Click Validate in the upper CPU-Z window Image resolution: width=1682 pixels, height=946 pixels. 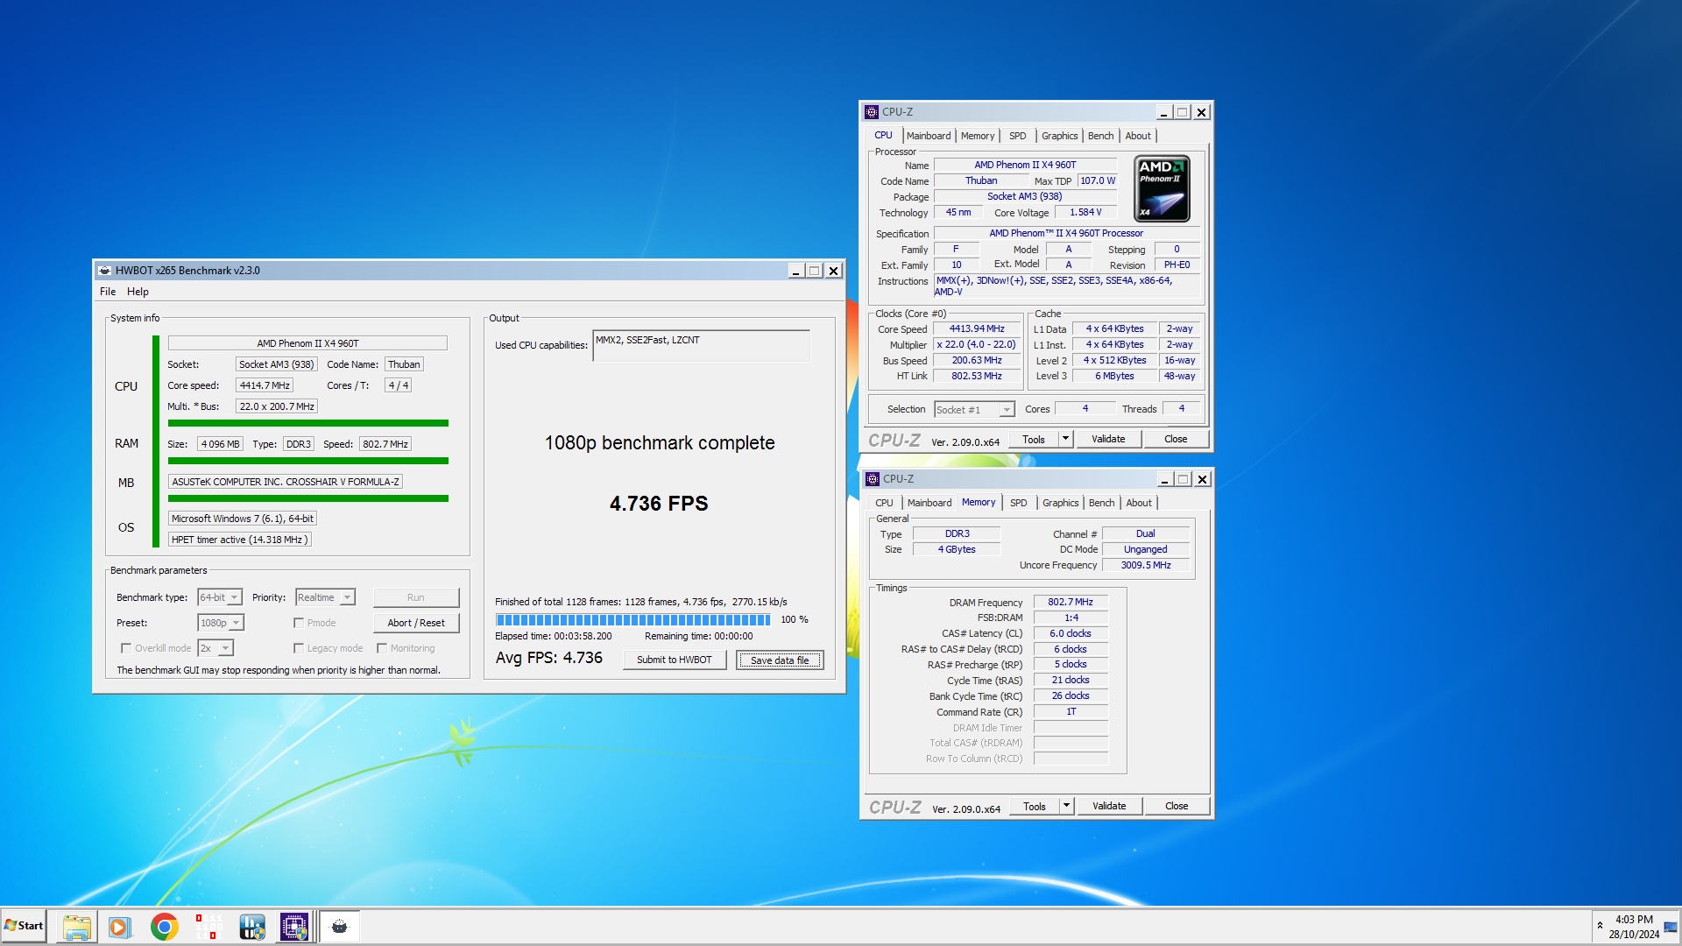(x=1108, y=439)
